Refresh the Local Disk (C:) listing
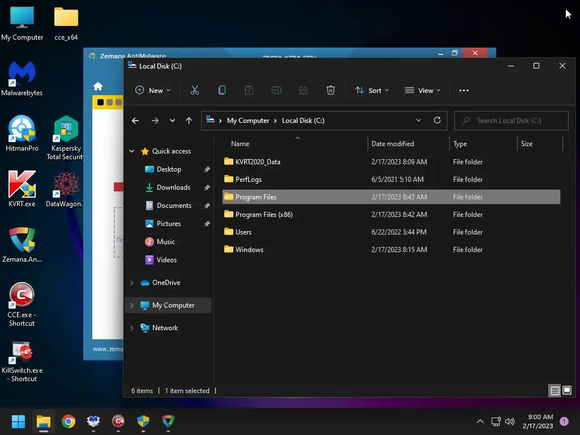The image size is (580, 435). (x=437, y=120)
